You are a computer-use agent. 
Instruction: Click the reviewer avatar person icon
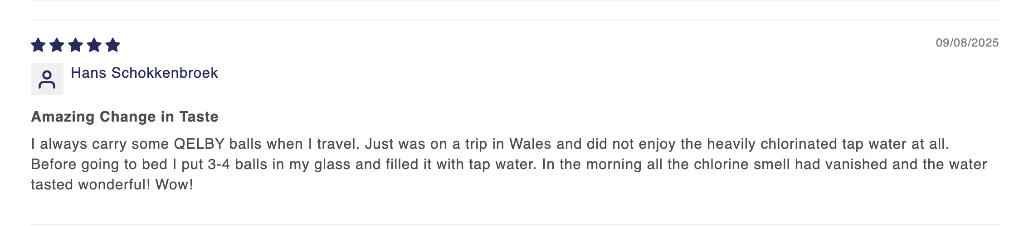(47, 79)
